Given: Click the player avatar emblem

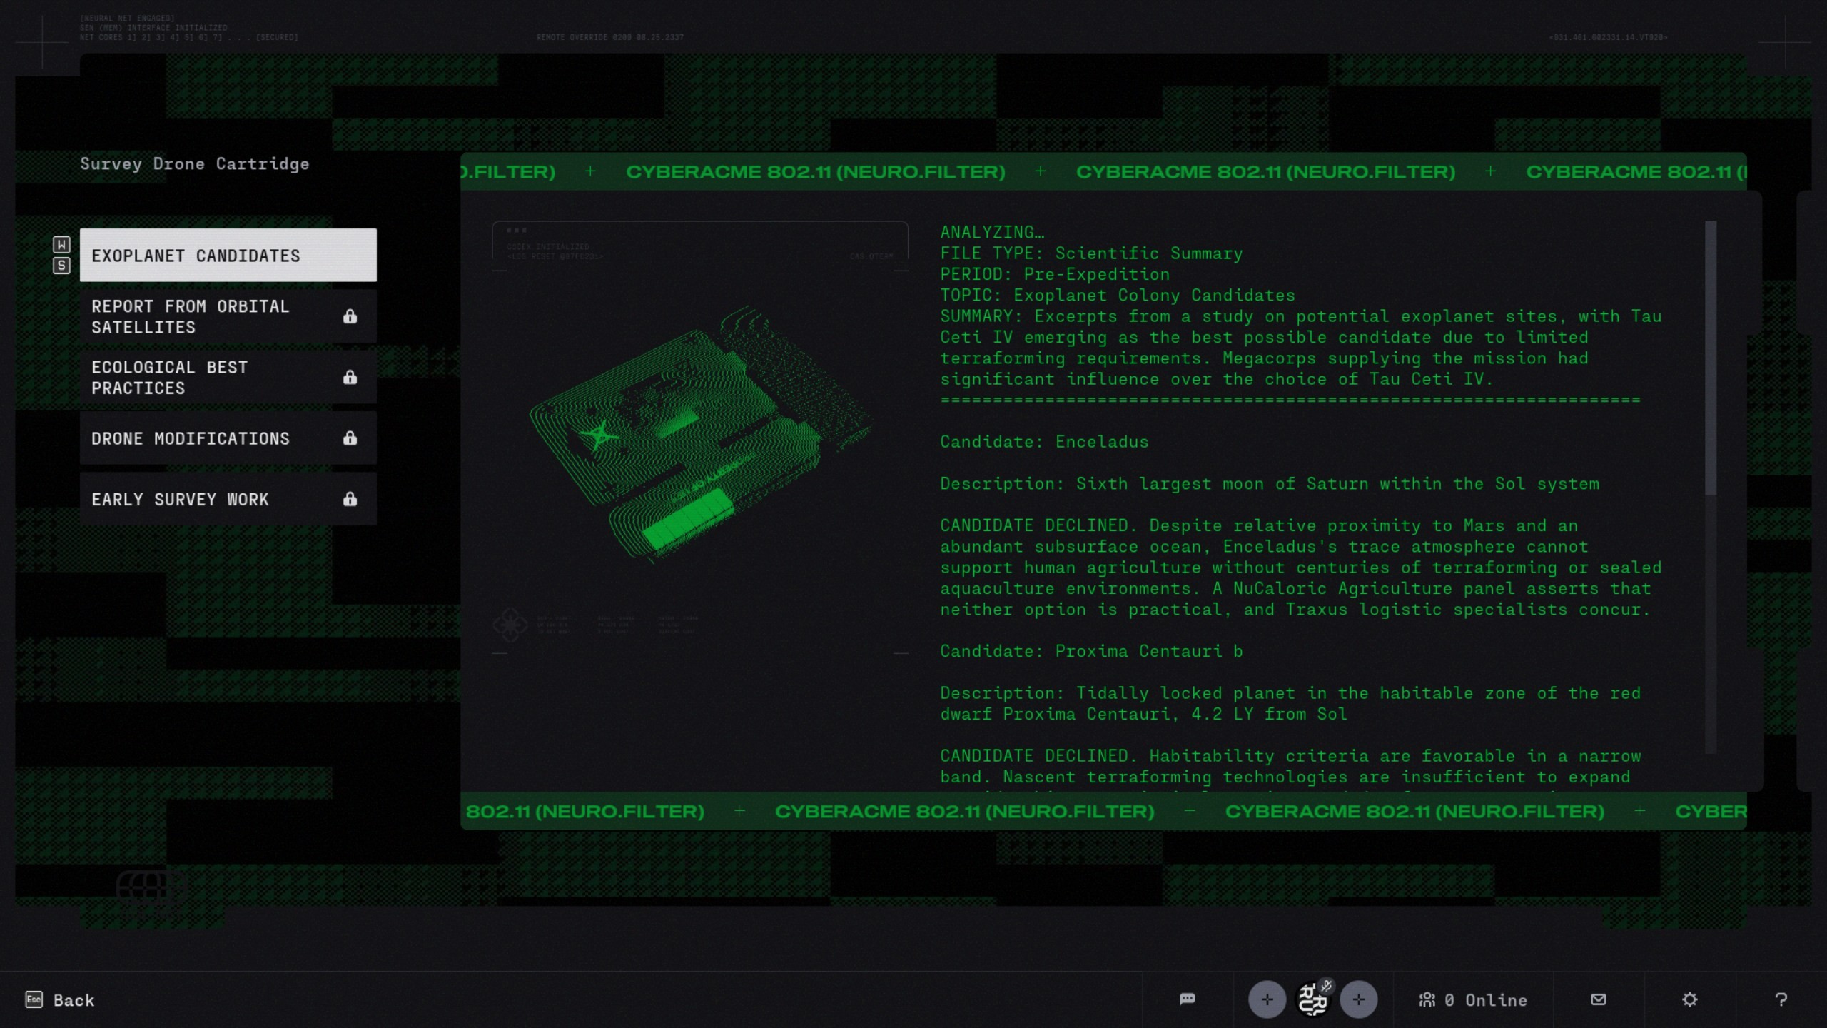Looking at the screenshot, I should click(1312, 1001).
